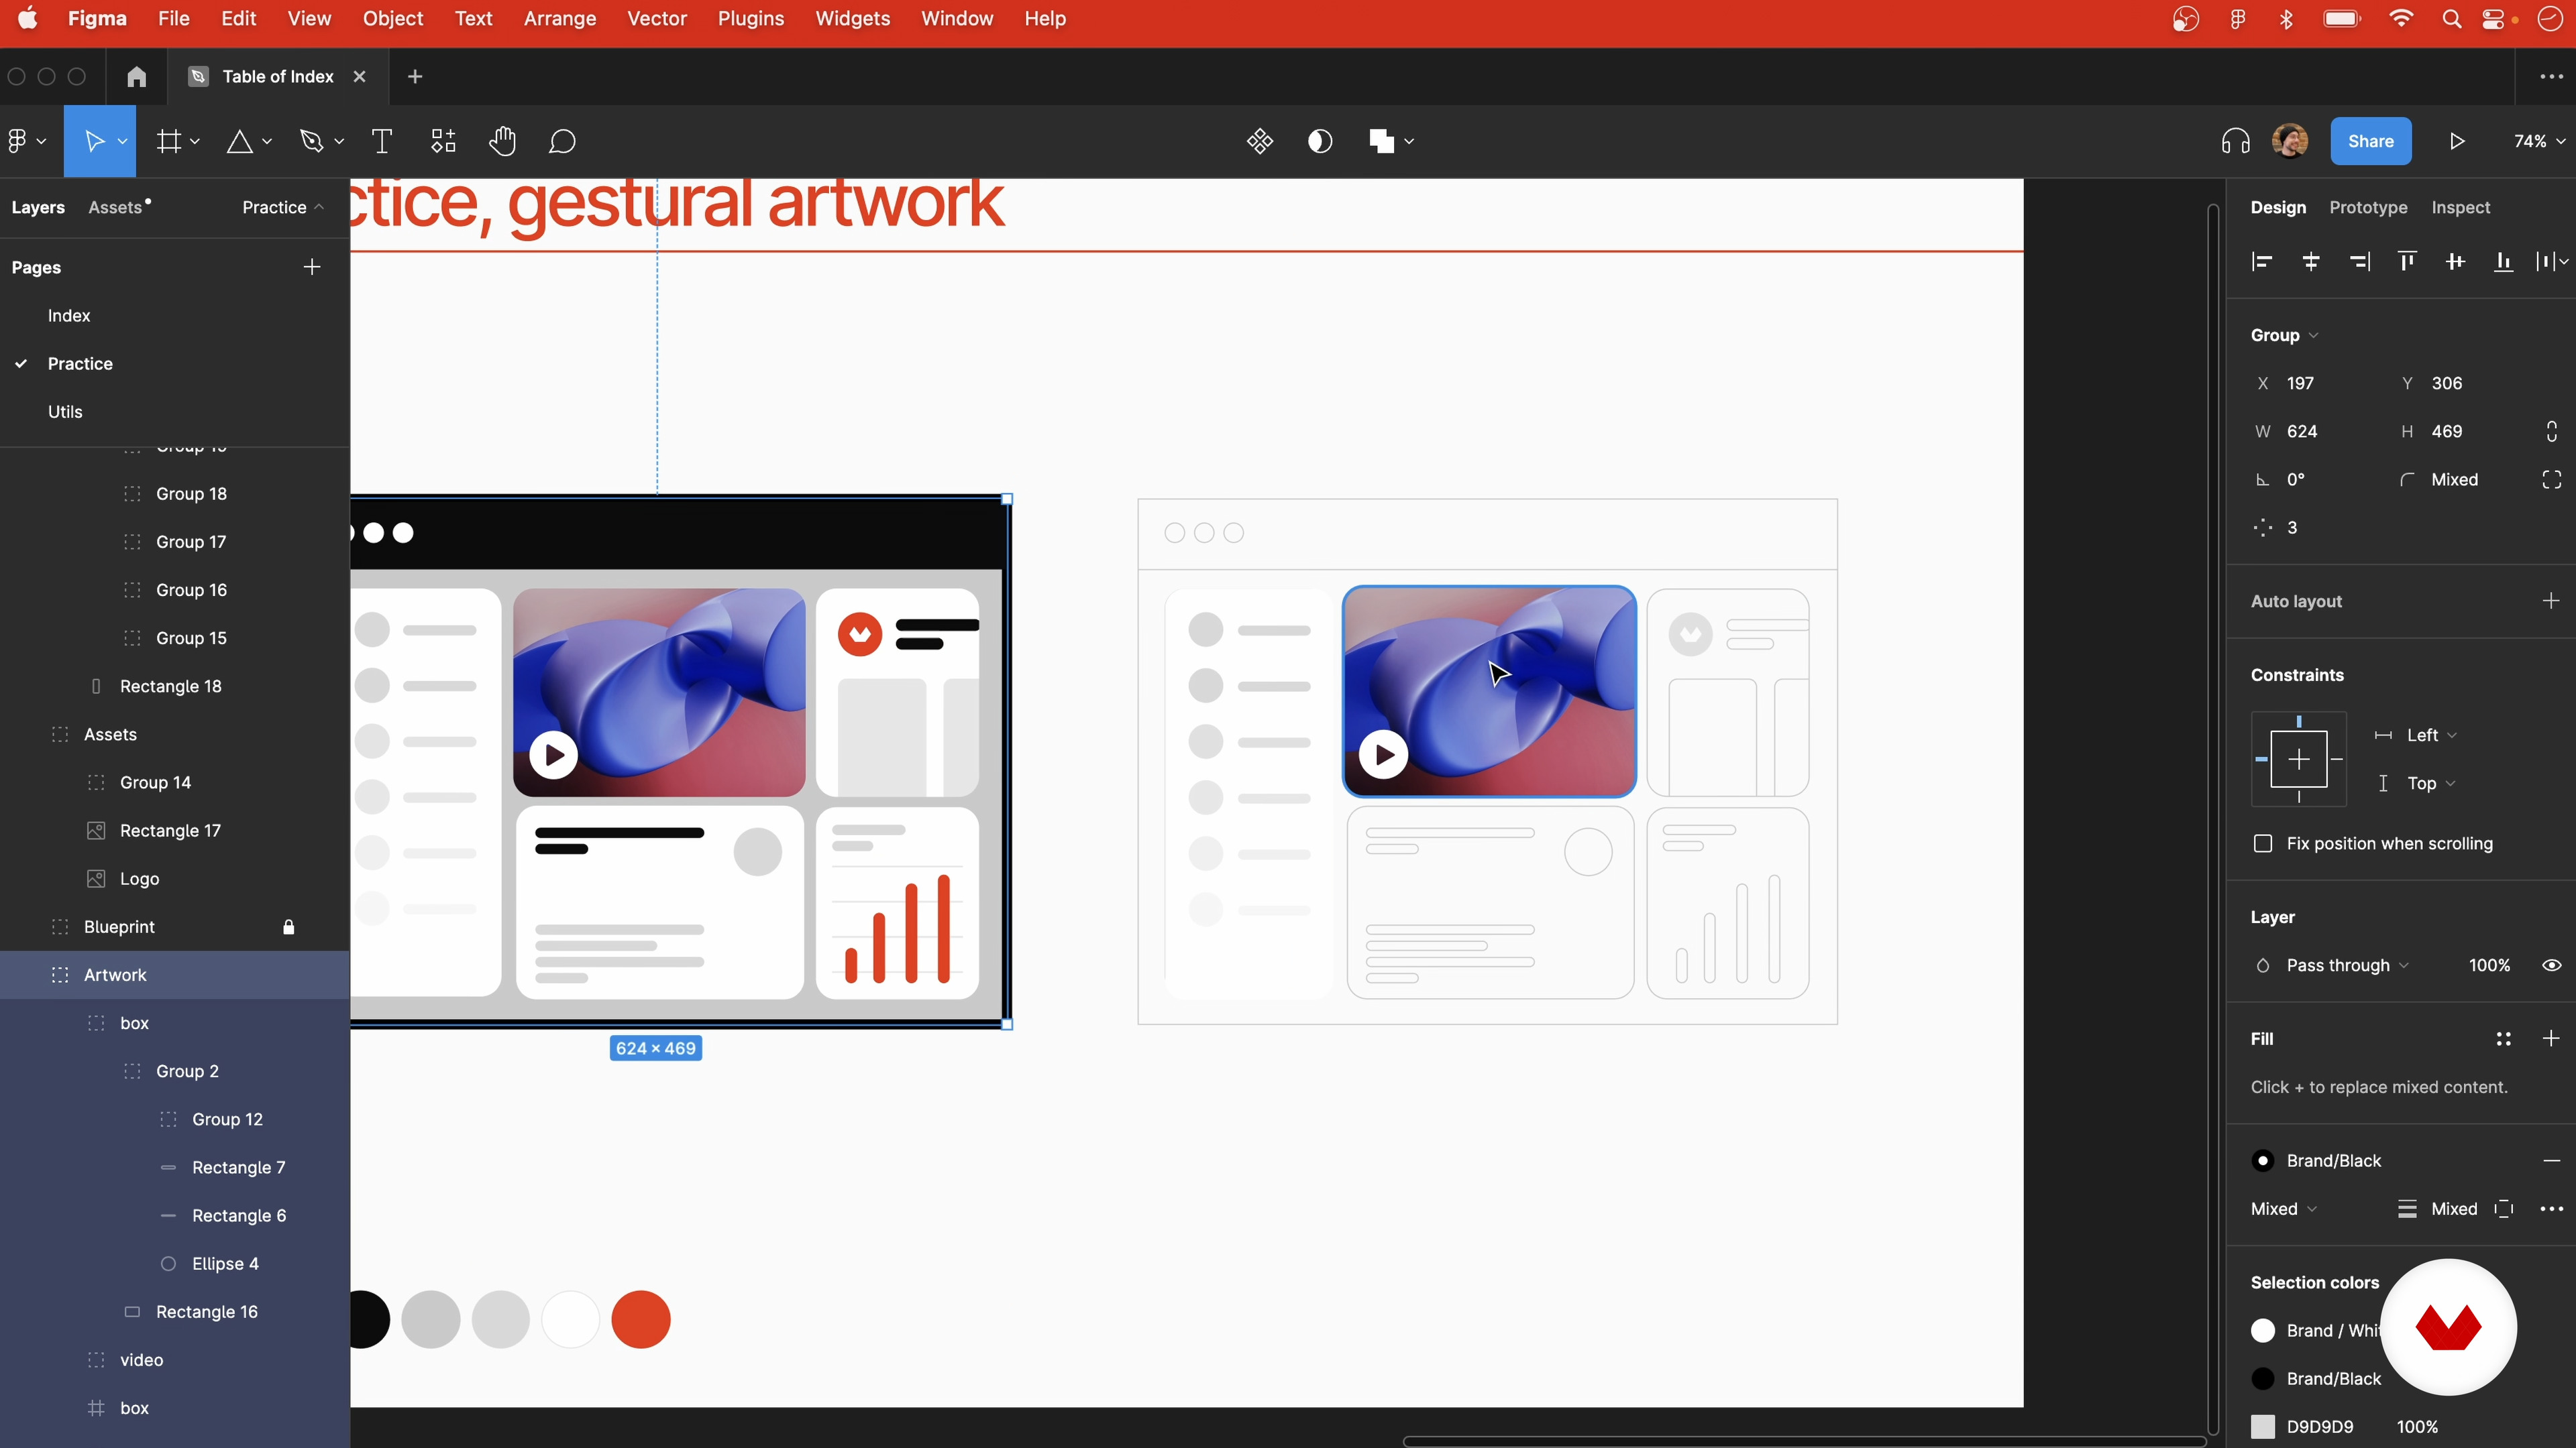Image resolution: width=2576 pixels, height=1448 pixels.
Task: Start audio conversation via headphones icon
Action: click(x=2235, y=141)
